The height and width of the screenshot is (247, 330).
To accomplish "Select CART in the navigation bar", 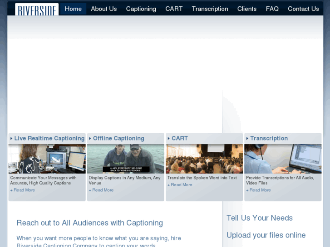I will coord(174,9).
